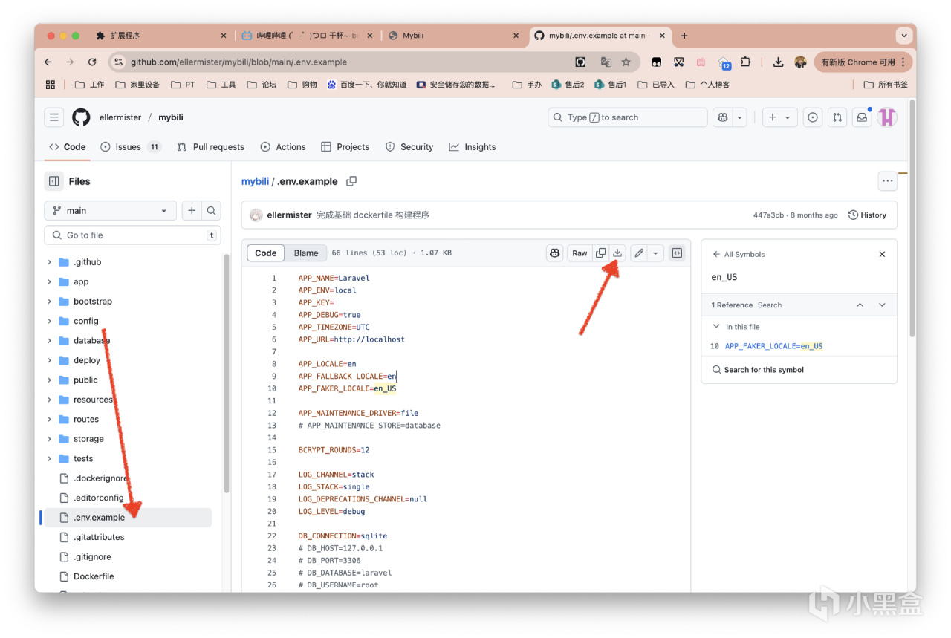
Task: Open your pull requests from the header icon
Action: [837, 117]
